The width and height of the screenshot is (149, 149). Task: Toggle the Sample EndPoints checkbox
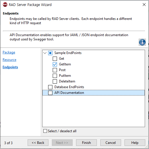coord(50,53)
